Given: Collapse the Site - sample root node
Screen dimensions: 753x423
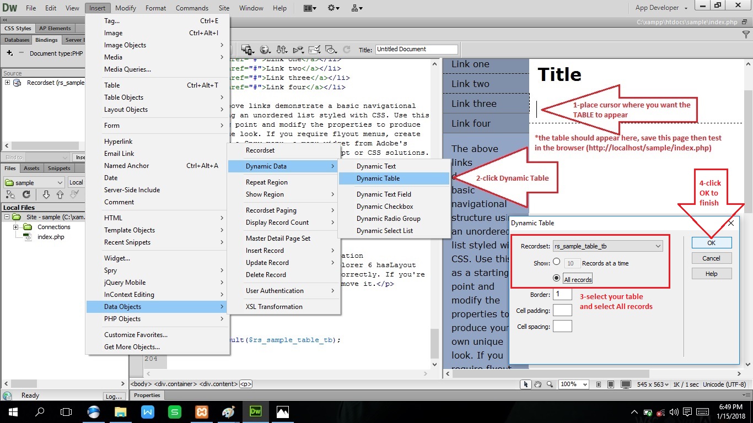Looking at the screenshot, I should tap(7, 217).
